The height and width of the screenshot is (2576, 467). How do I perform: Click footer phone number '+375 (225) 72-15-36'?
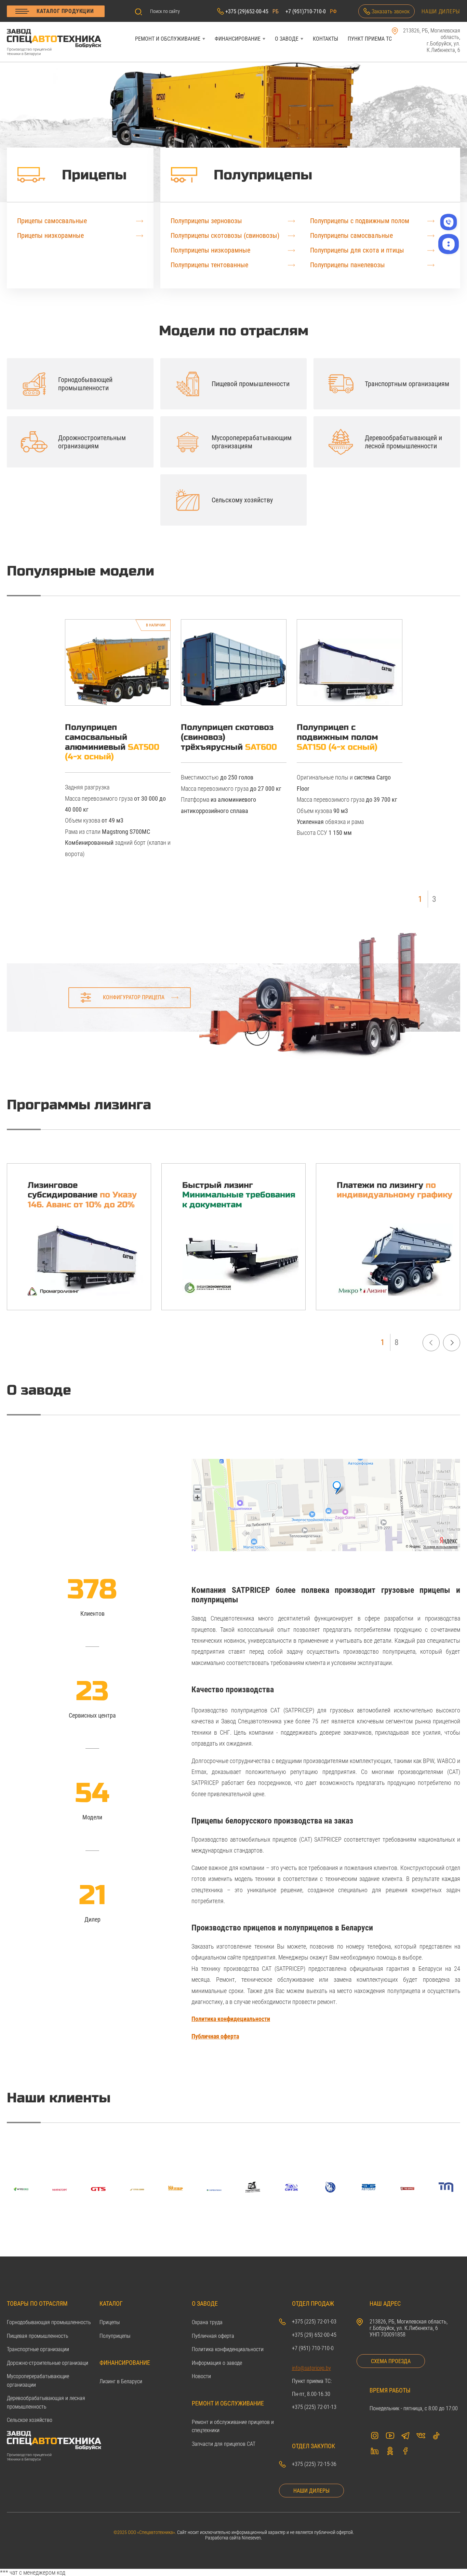coord(314,2464)
